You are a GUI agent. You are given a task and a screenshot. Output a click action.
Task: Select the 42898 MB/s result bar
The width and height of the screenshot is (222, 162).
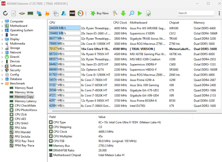[x=65, y=105]
